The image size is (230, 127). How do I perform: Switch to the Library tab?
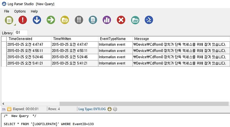pyautogui.click(x=7, y=33)
